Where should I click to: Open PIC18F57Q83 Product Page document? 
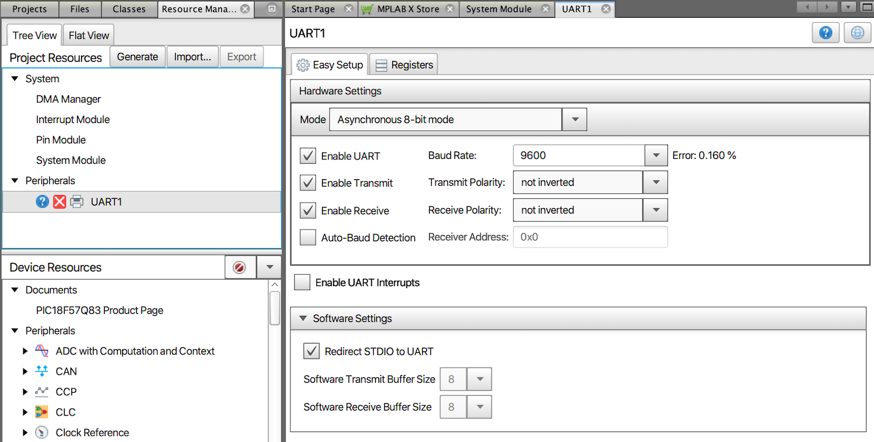click(99, 310)
